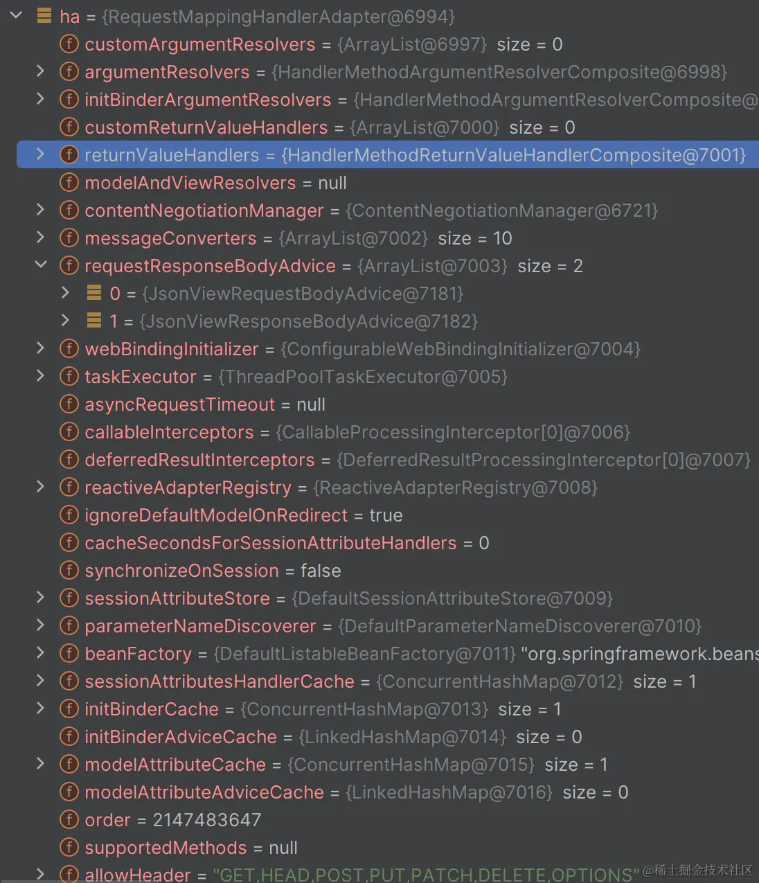Click the field icon of taskExecutor
759x883 pixels.
(69, 377)
